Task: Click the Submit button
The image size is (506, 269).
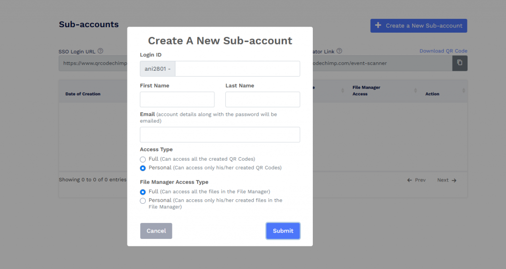Action: coord(283,231)
